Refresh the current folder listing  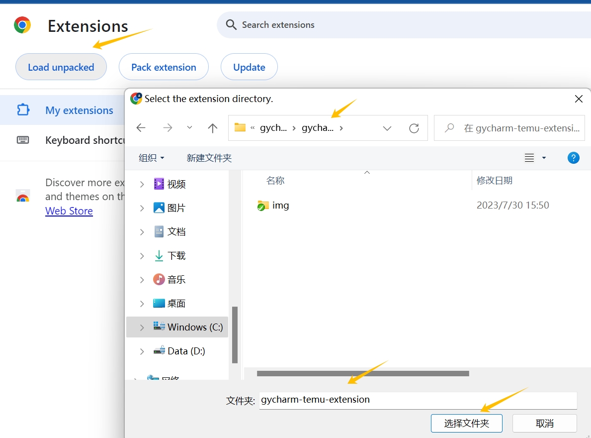414,128
